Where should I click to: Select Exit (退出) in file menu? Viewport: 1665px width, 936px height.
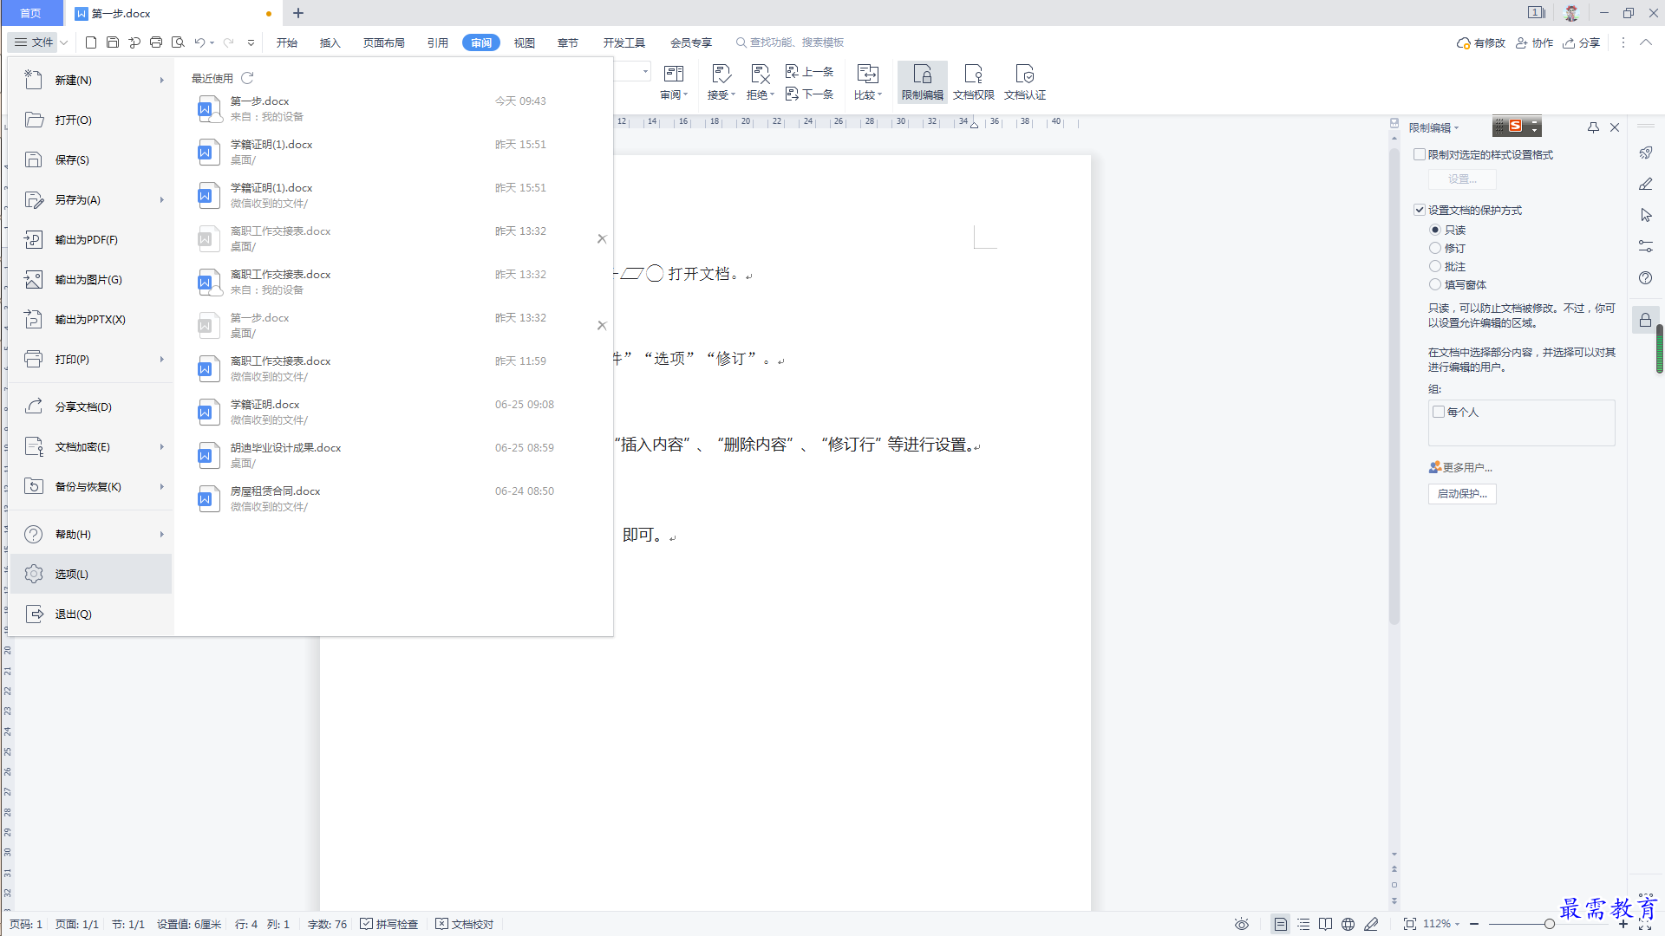91,614
